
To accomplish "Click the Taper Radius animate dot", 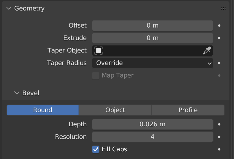I will 219,63.
